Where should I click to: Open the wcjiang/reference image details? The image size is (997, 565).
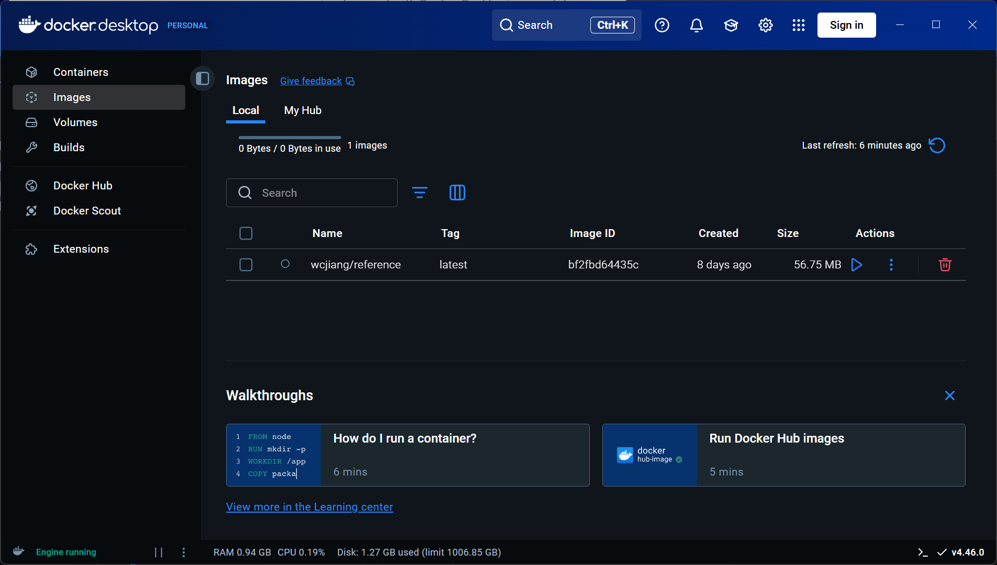click(x=356, y=265)
